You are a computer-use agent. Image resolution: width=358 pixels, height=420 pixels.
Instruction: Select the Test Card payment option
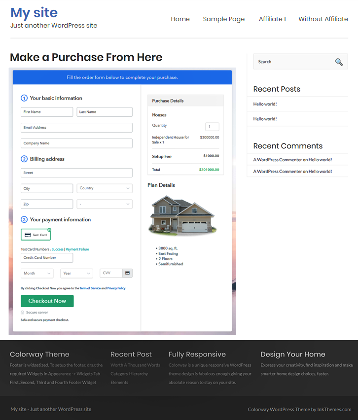coord(36,235)
